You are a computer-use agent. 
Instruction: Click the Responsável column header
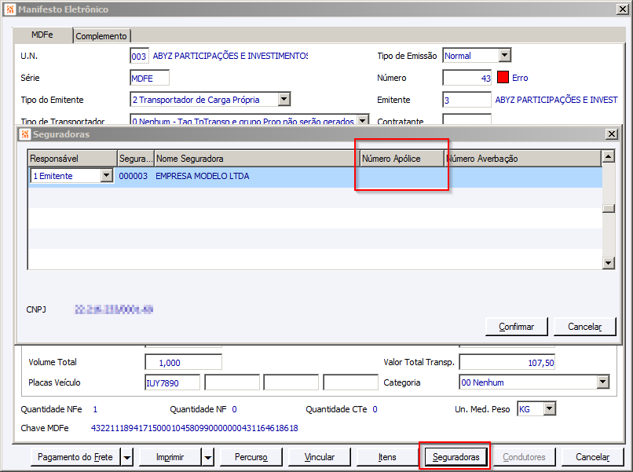(73, 159)
